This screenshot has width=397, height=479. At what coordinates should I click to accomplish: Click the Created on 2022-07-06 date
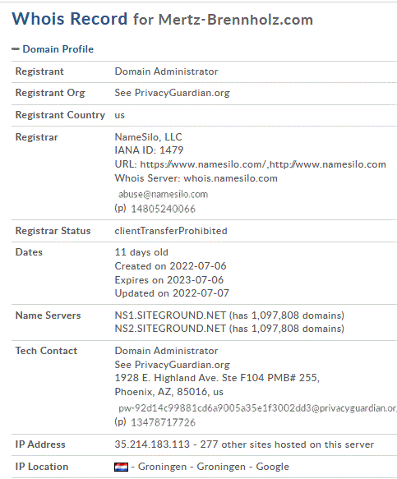170,266
